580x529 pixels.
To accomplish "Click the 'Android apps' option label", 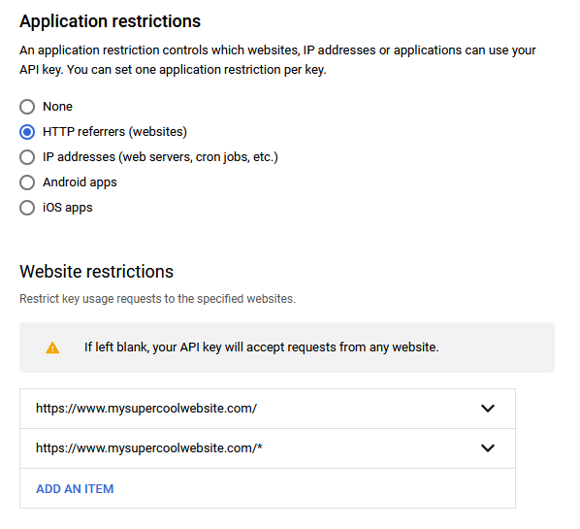I will (80, 182).
